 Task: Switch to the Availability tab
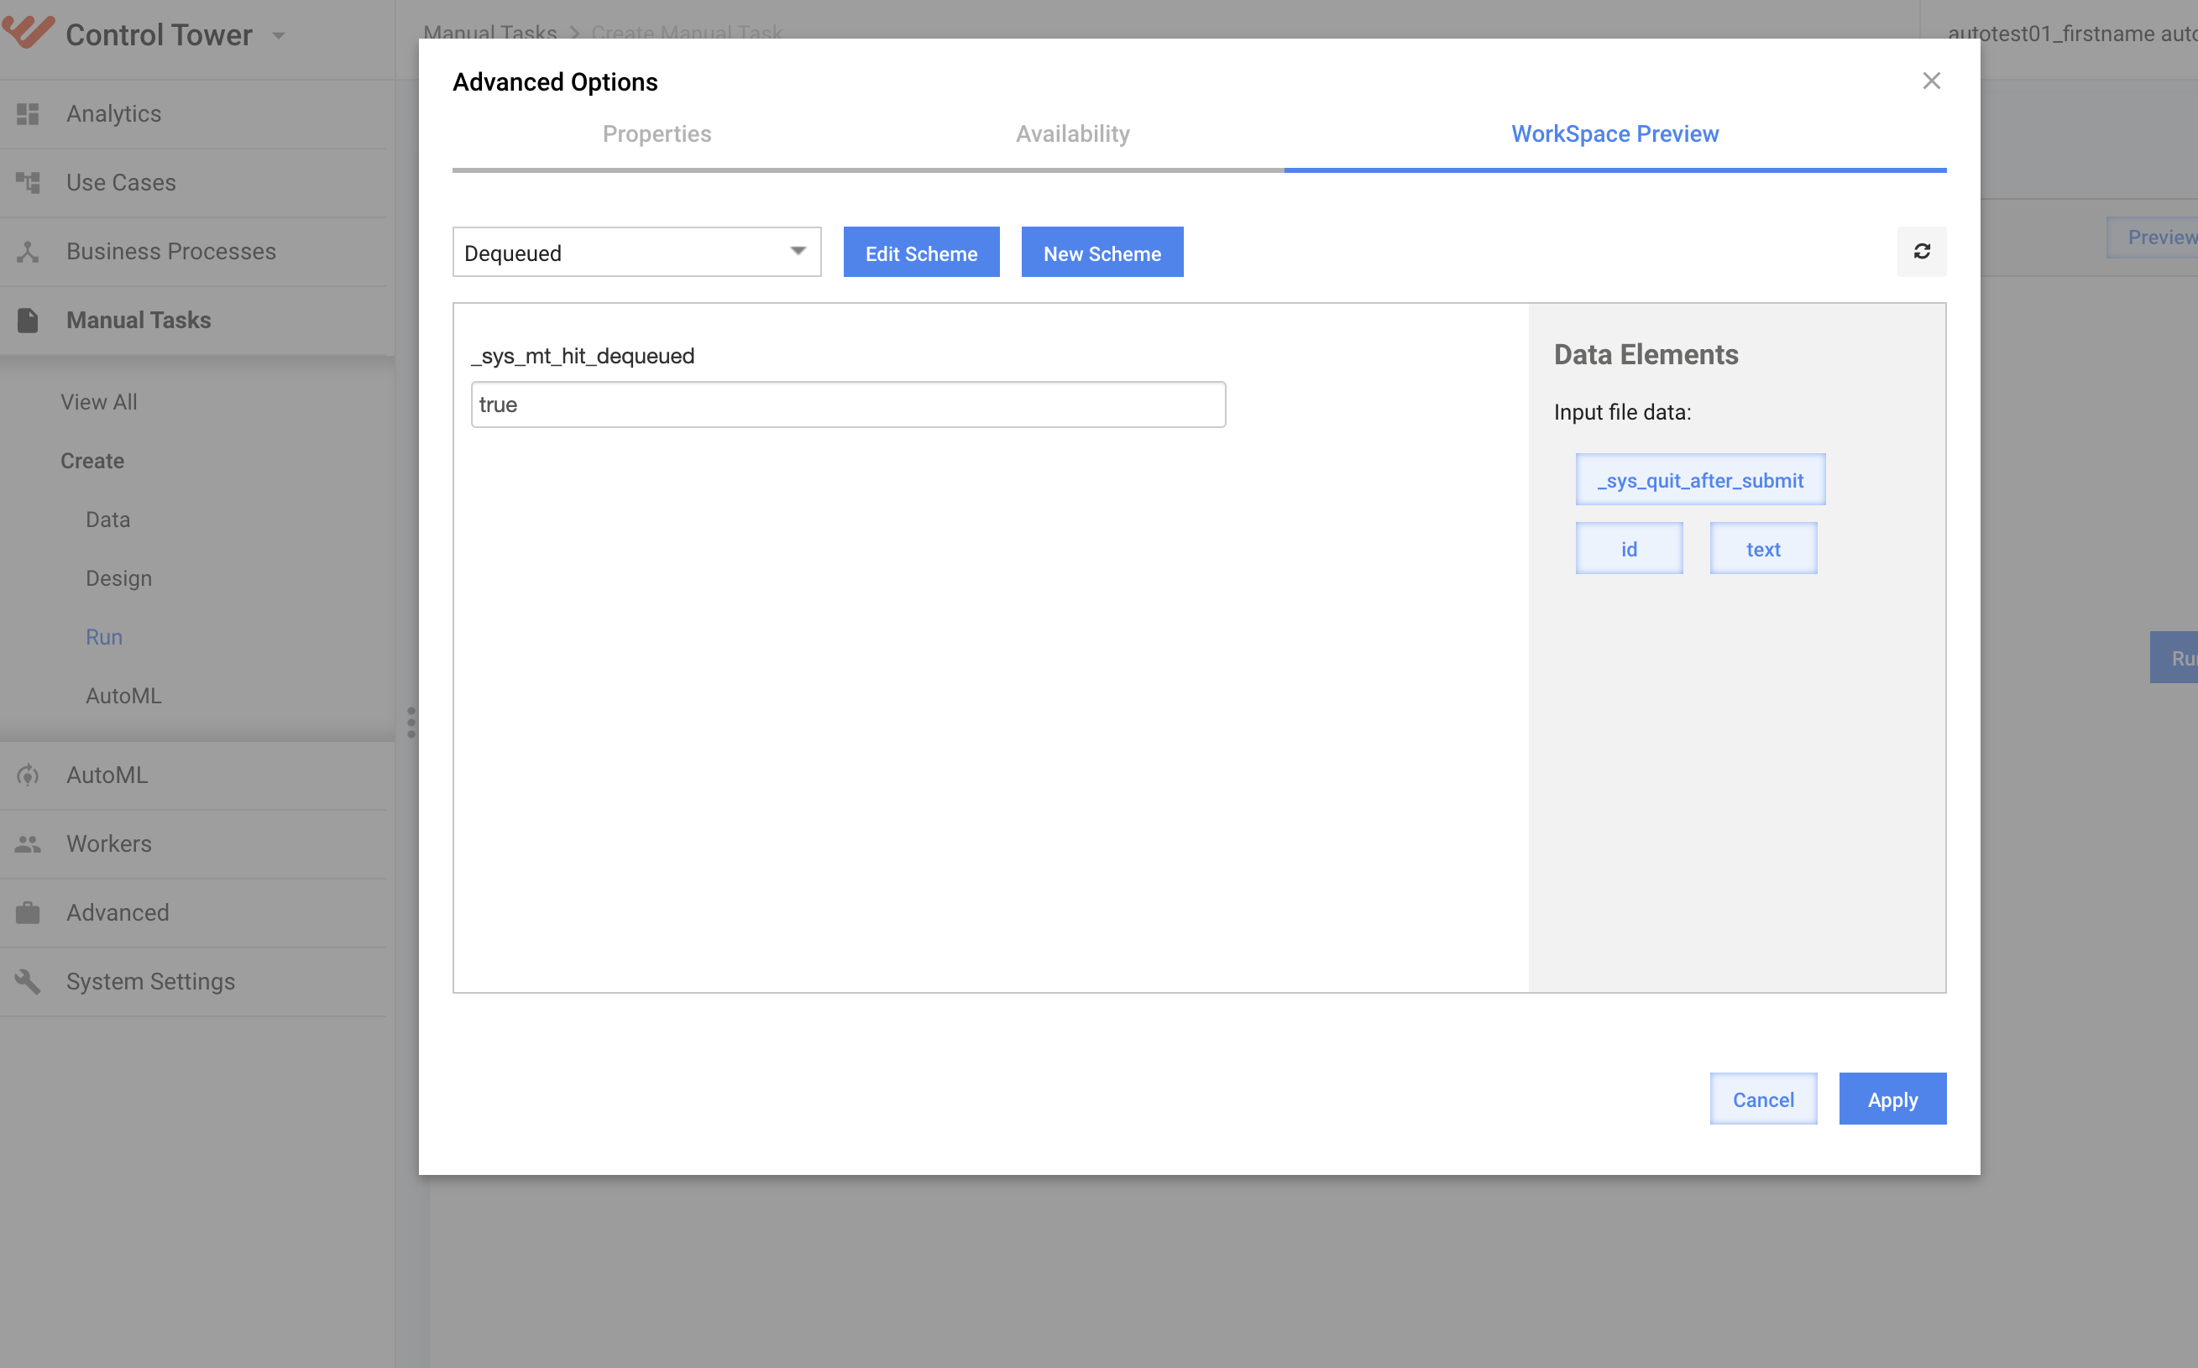1072,134
